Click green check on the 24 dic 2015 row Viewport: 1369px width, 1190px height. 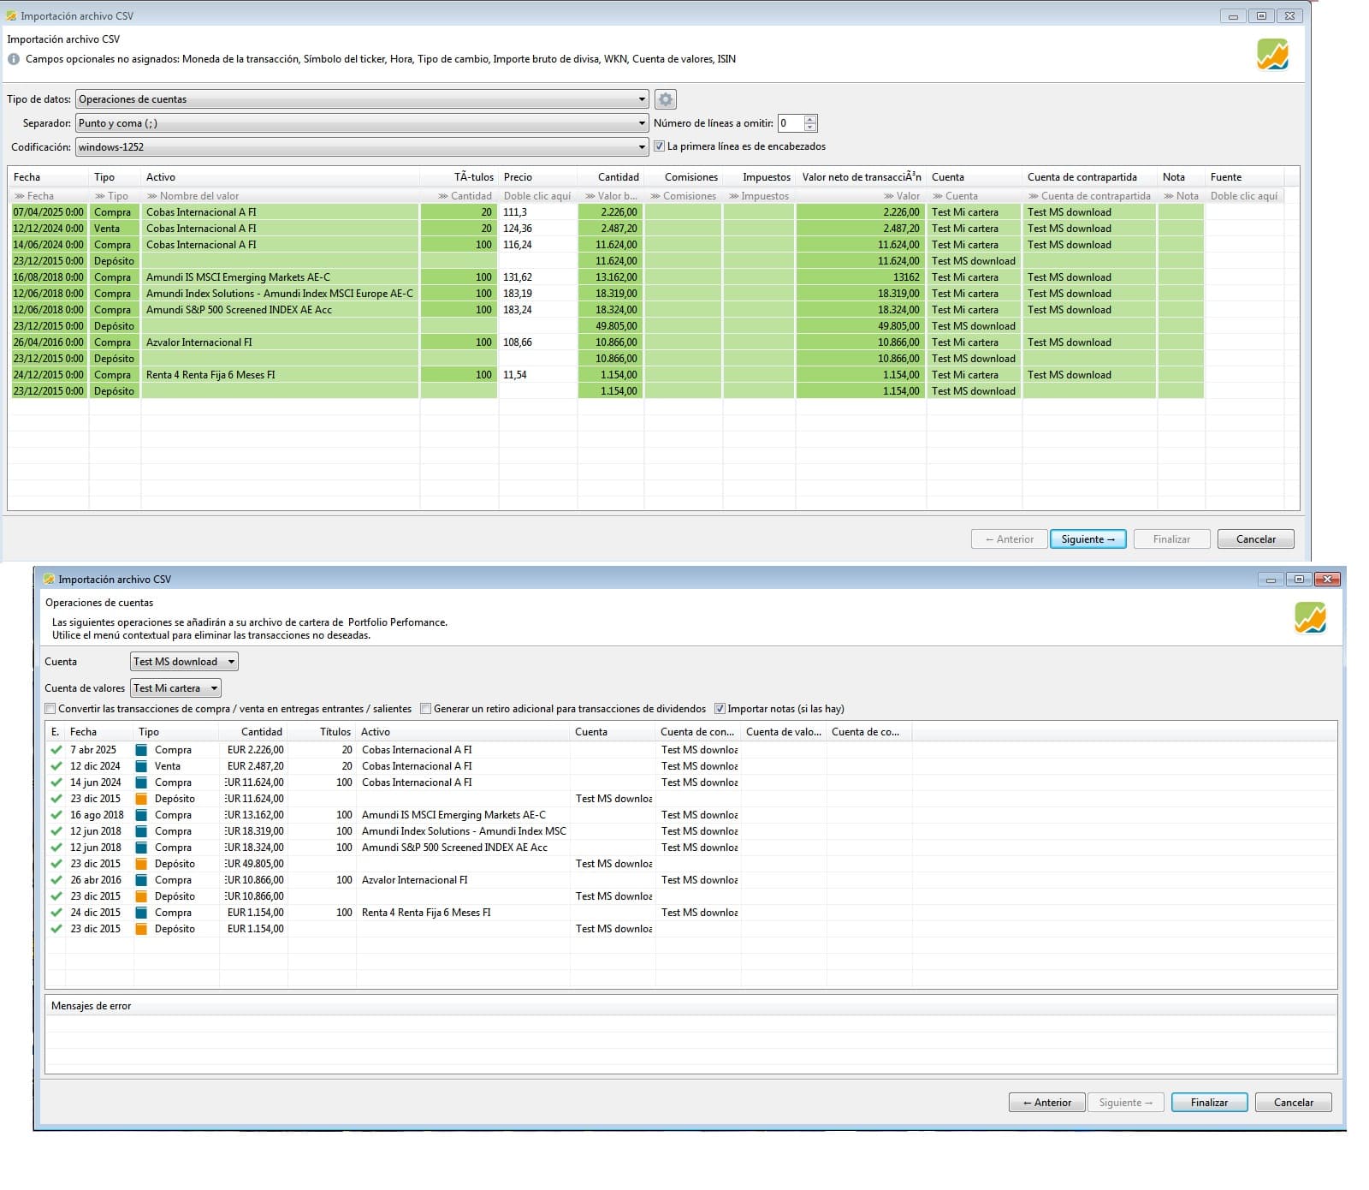click(56, 913)
